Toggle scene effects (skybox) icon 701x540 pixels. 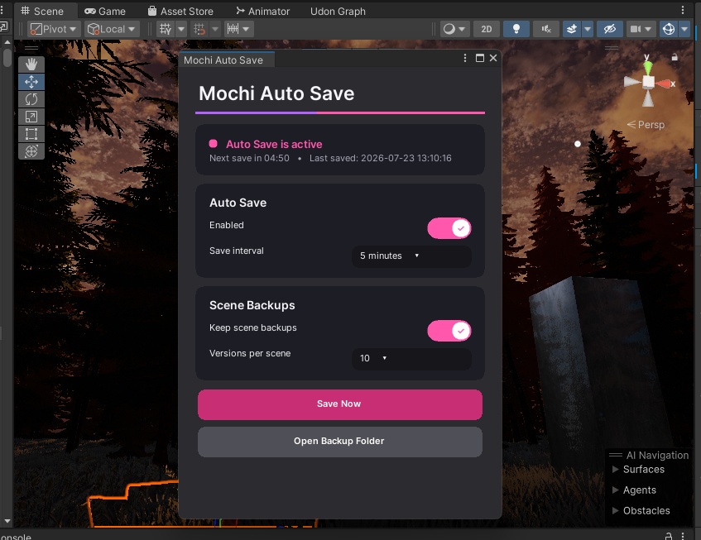(x=571, y=29)
